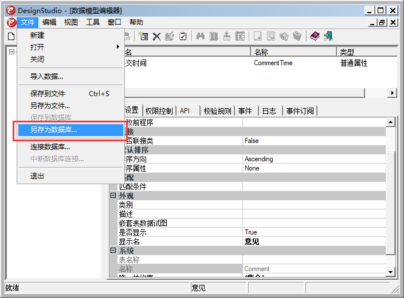Click the clipboard checklist validate icon
The height and width of the screenshot is (298, 404).
tap(183, 36)
